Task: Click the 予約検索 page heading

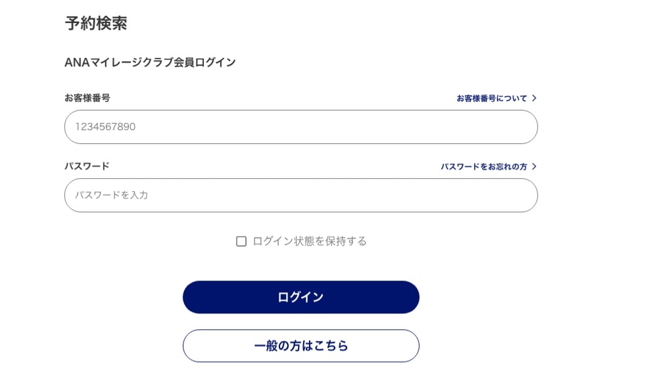Action: [96, 24]
